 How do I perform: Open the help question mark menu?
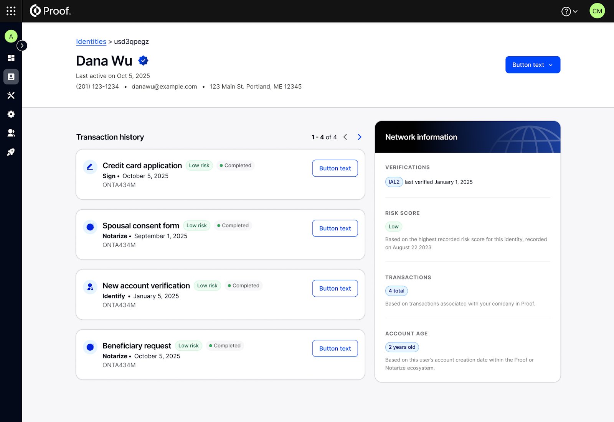pos(569,11)
